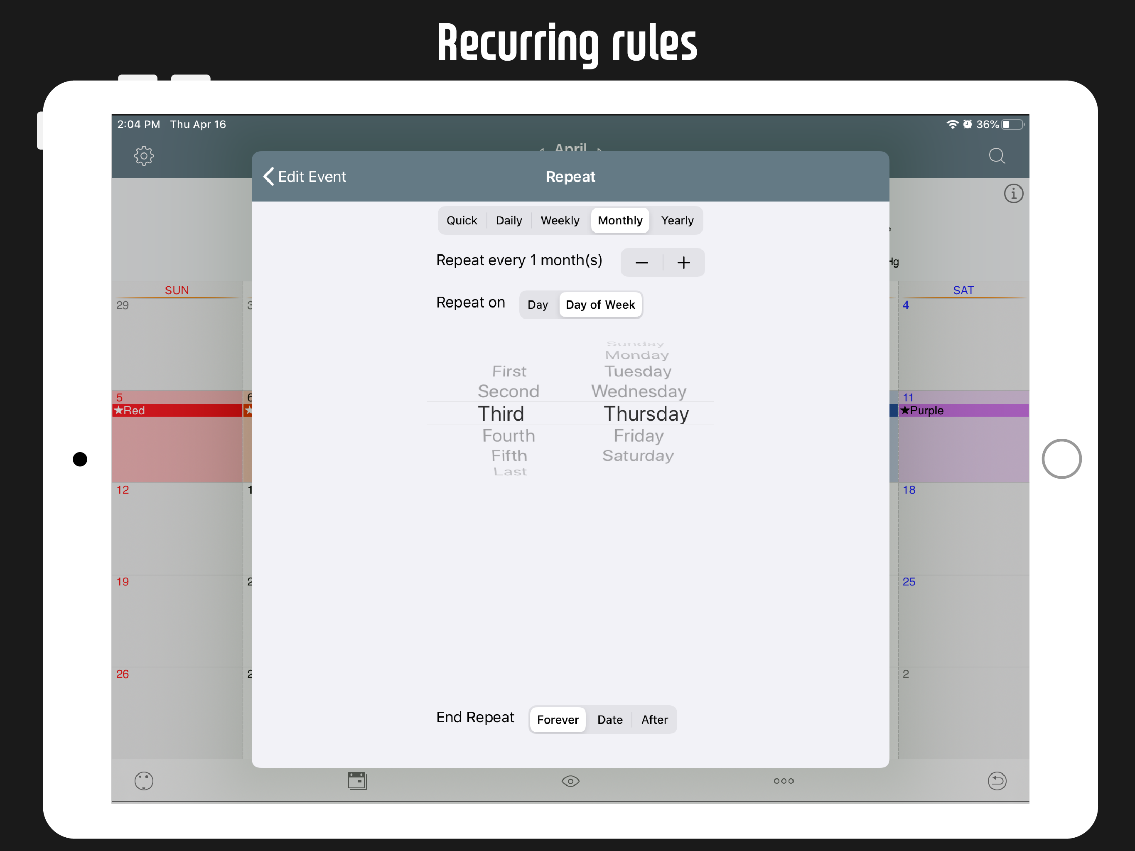
Task: Set End Repeat to After
Action: (x=654, y=720)
